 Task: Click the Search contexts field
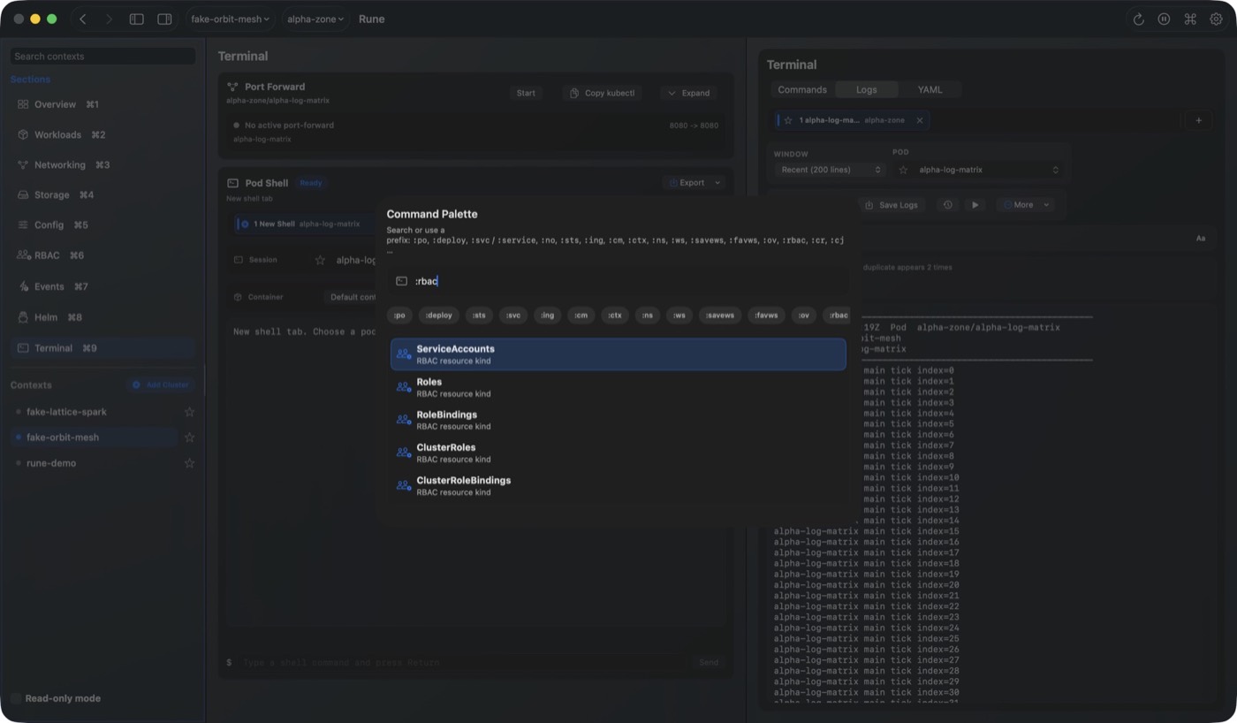(x=102, y=56)
